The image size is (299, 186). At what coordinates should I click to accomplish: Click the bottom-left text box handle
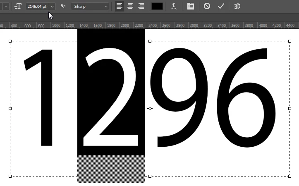[10, 176]
